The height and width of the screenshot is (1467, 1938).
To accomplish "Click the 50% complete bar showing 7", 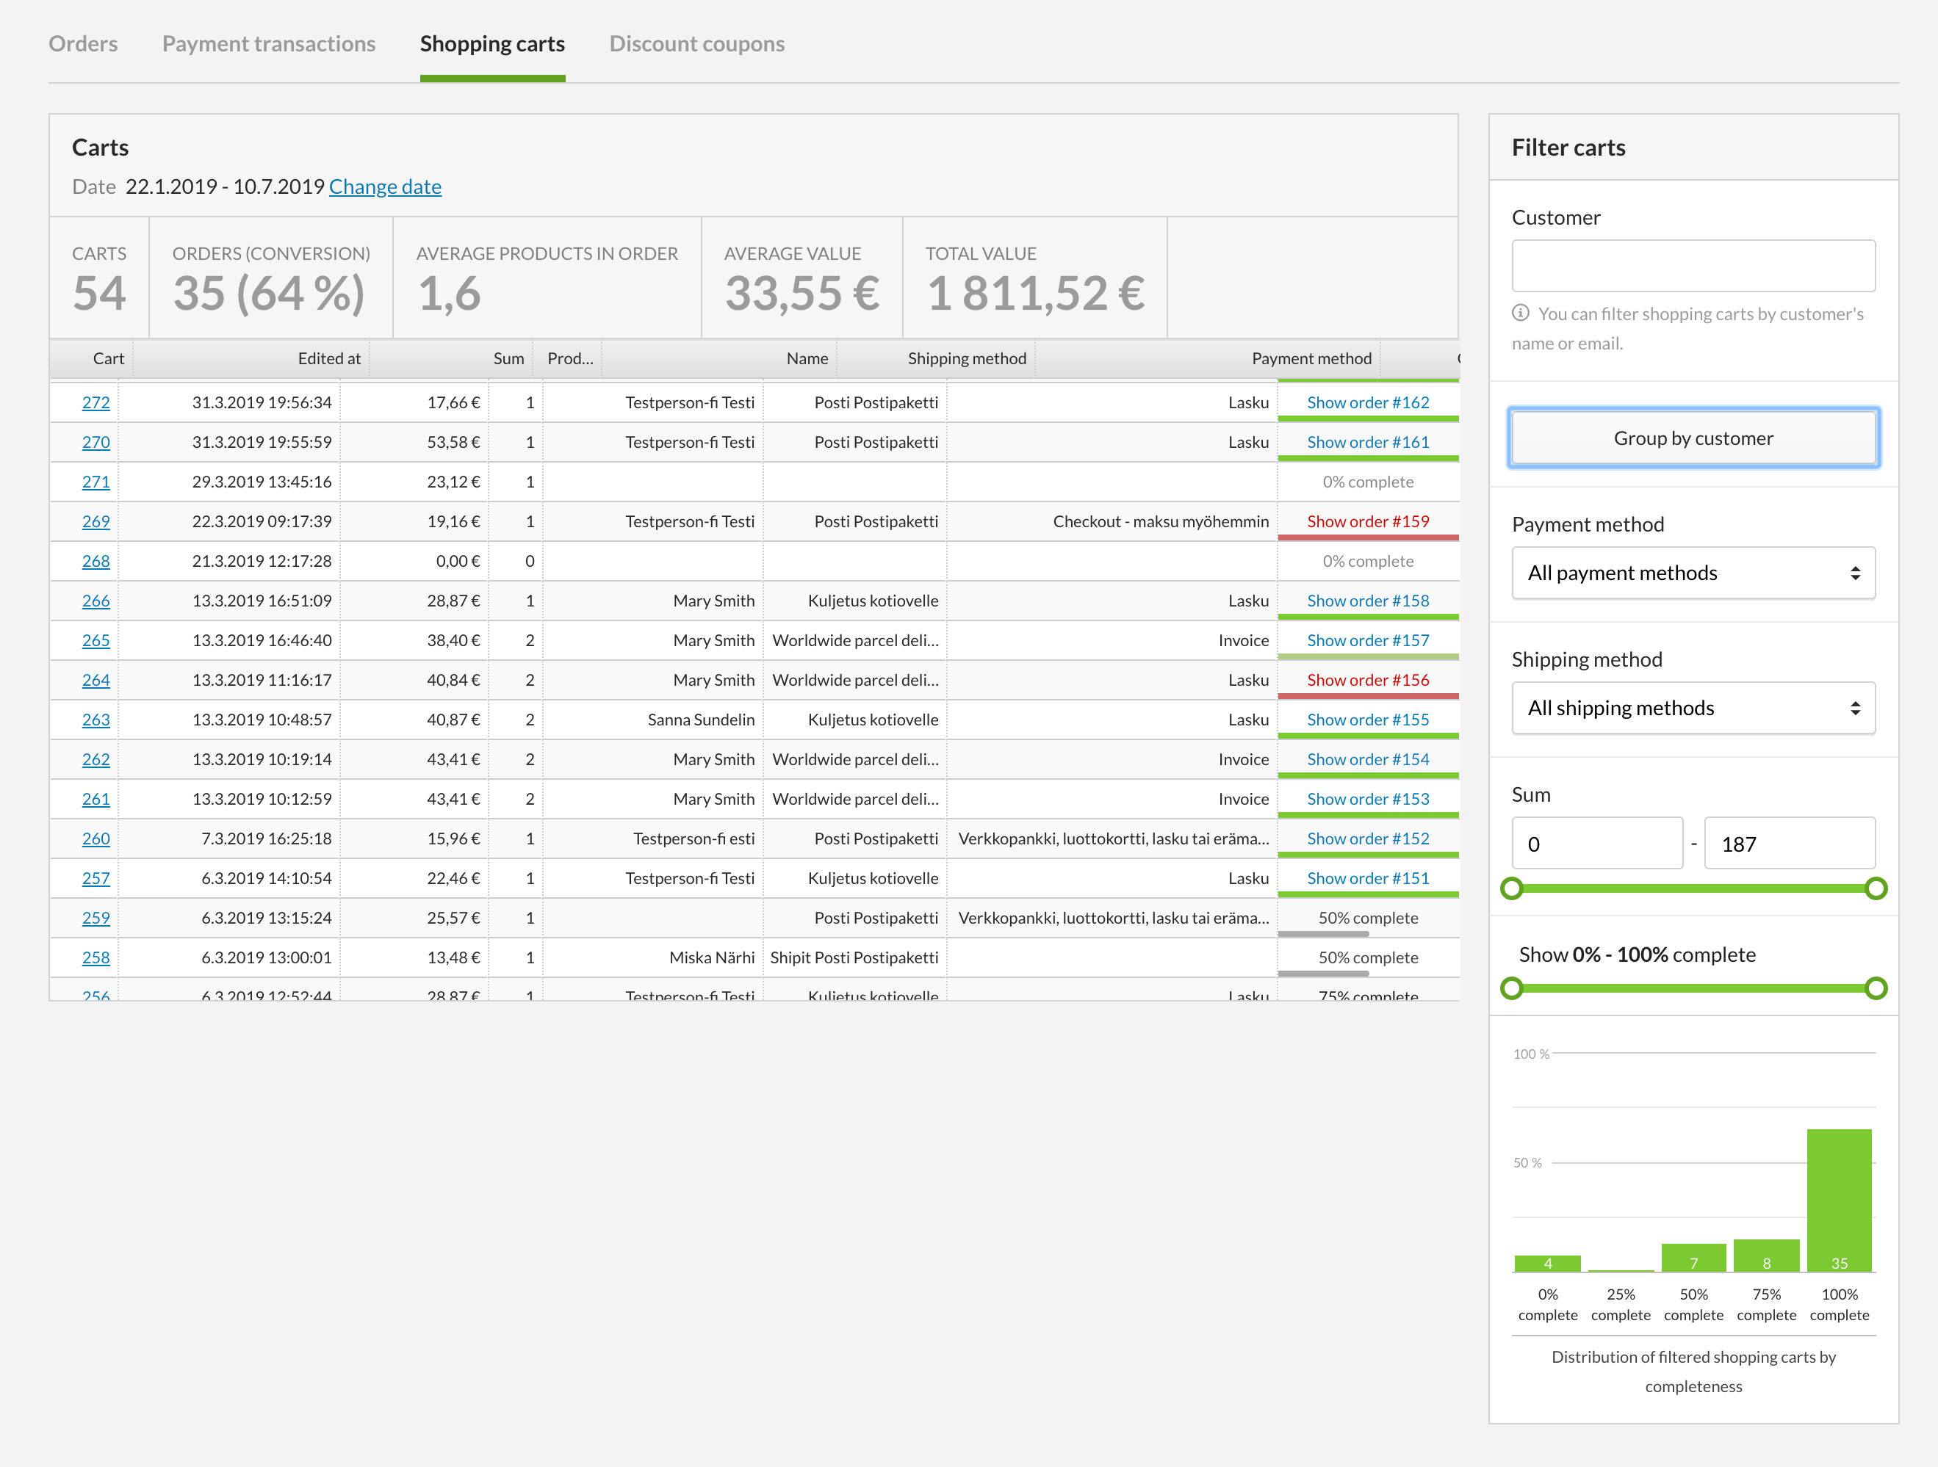I will pos(1693,1258).
